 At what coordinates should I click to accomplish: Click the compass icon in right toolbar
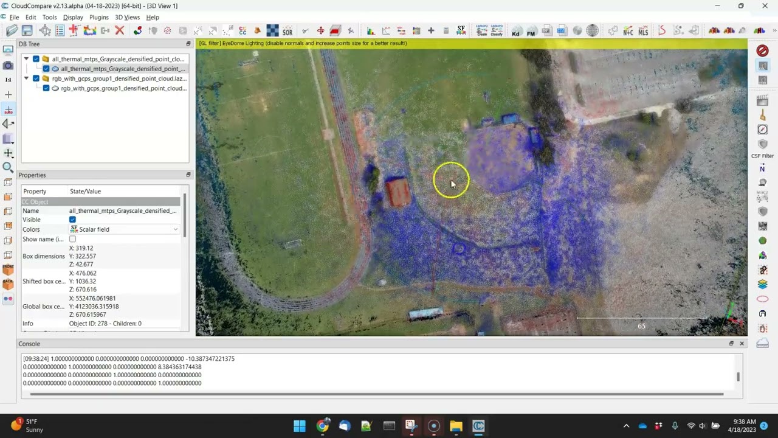[762, 129]
